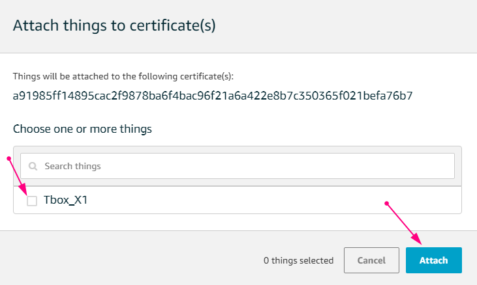The width and height of the screenshot is (477, 285).
Task: Dismiss the dialog with Cancel
Action: pos(371,260)
